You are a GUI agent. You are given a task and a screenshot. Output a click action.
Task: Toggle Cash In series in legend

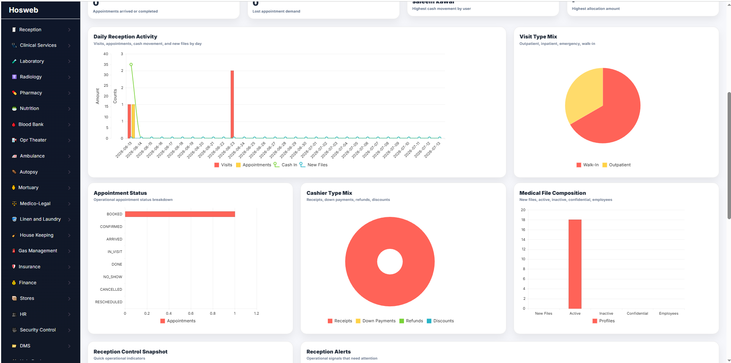coord(285,165)
